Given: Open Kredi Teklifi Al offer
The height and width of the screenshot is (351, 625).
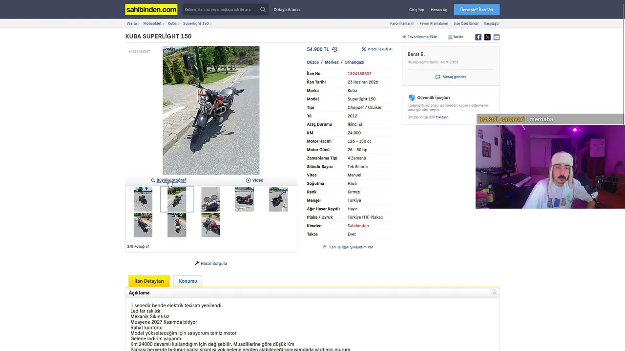Looking at the screenshot, I should tap(377, 49).
